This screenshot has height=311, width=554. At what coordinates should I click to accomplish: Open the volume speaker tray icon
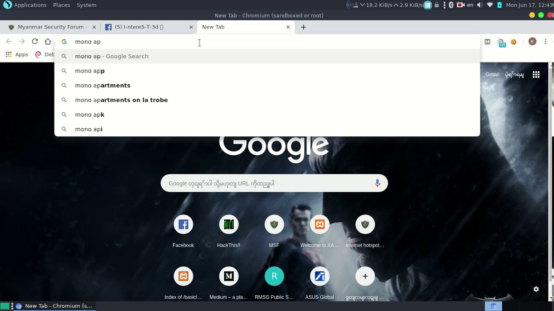click(x=480, y=5)
